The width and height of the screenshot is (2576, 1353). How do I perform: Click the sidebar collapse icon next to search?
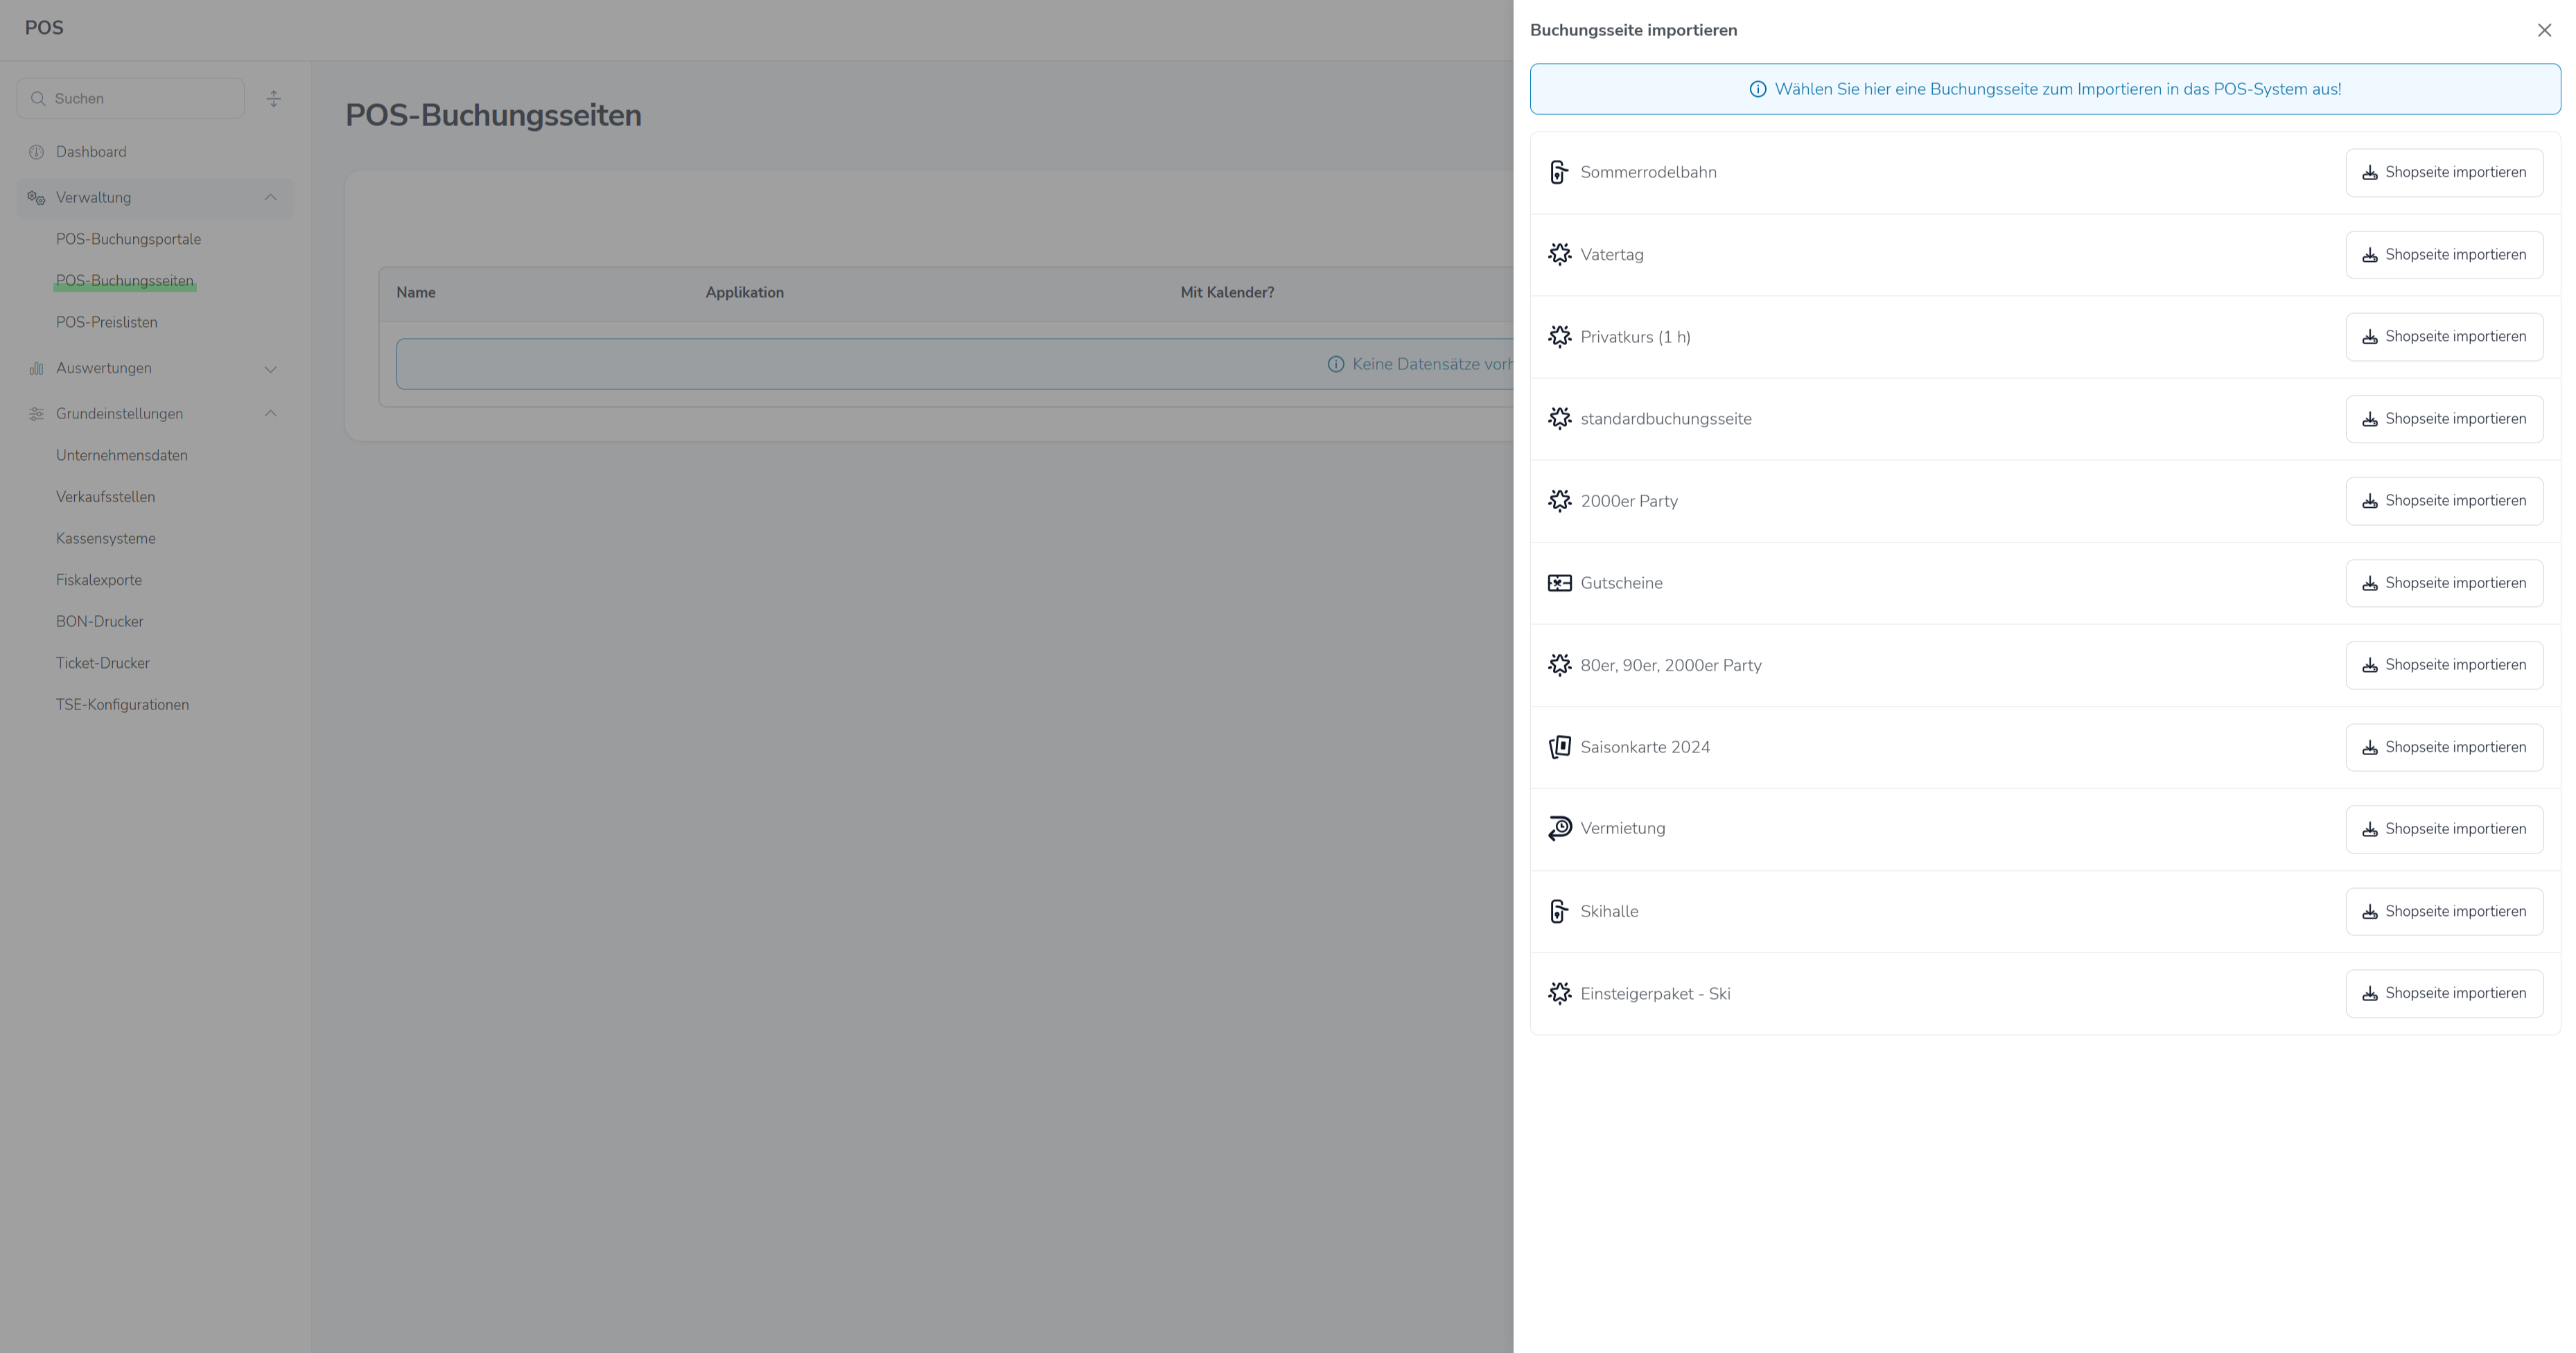pyautogui.click(x=274, y=99)
